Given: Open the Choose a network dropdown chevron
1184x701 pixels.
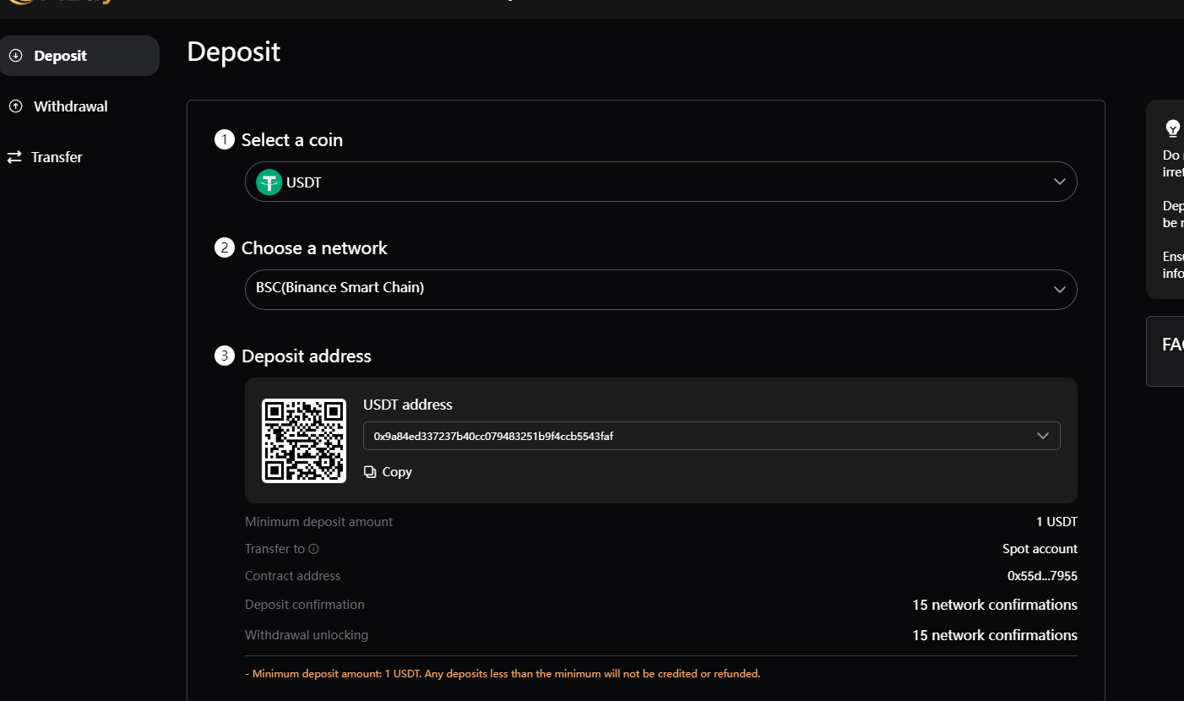Looking at the screenshot, I should click(x=1060, y=290).
